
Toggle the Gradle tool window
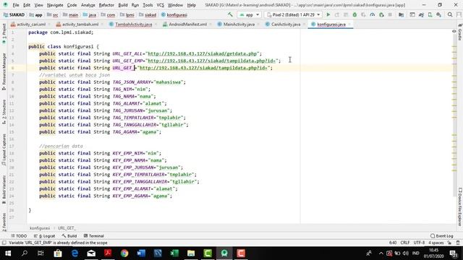coord(460,32)
